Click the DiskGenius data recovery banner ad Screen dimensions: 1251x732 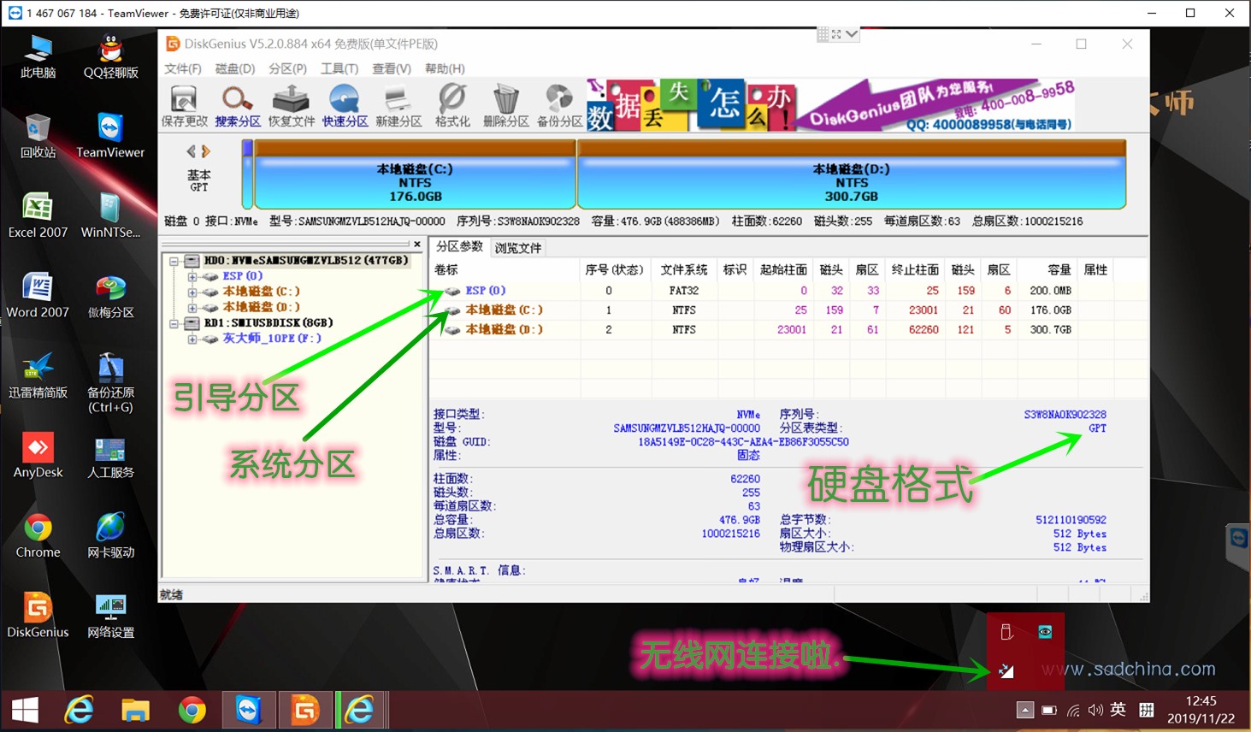pyautogui.click(x=830, y=104)
